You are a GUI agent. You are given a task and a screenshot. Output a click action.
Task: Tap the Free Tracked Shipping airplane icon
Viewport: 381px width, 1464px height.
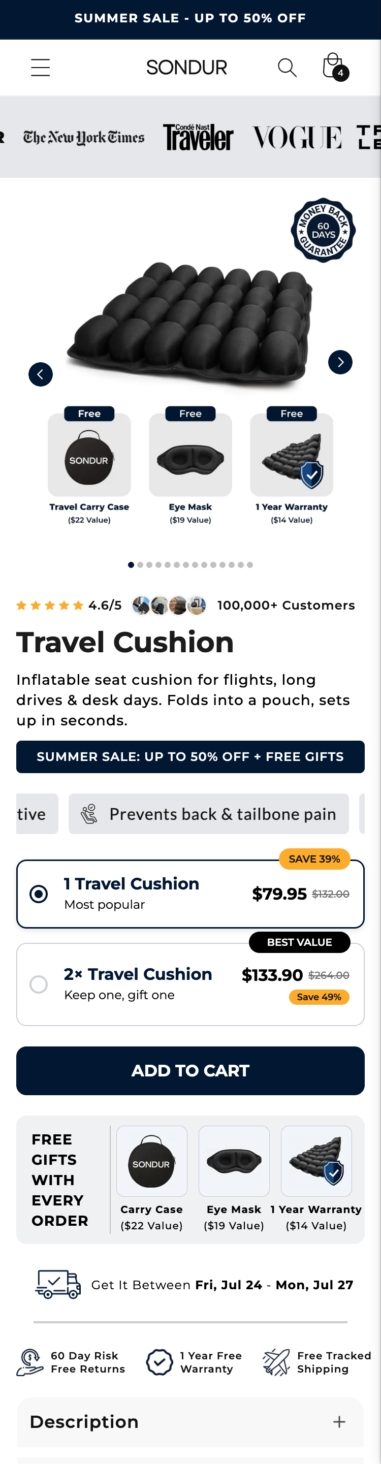[276, 1362]
